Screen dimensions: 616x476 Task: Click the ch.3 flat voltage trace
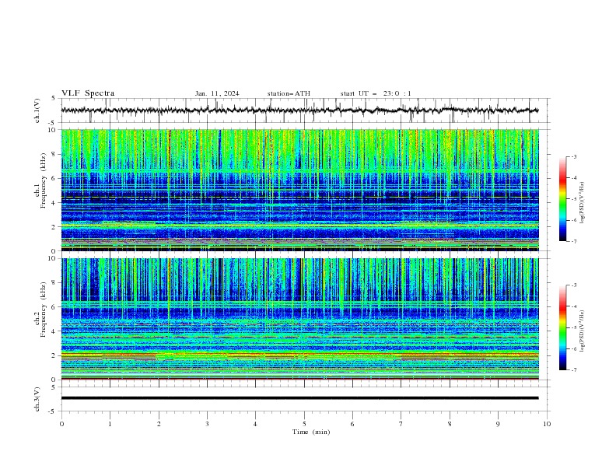click(299, 398)
